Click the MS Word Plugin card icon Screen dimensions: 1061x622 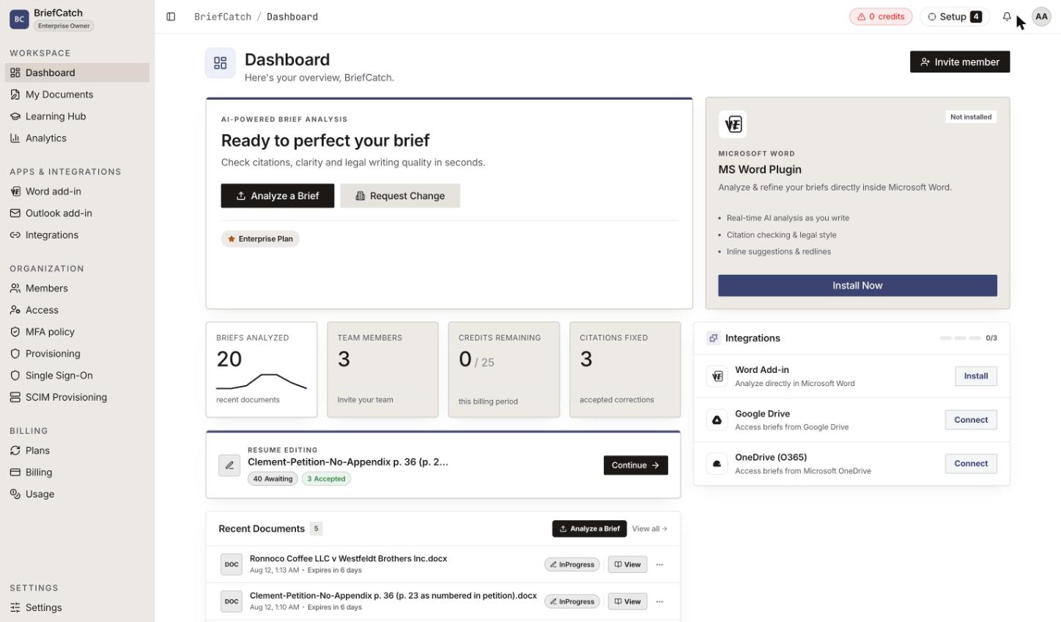tap(733, 125)
